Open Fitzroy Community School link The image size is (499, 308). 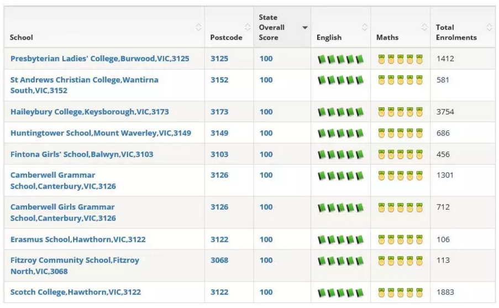(75, 265)
